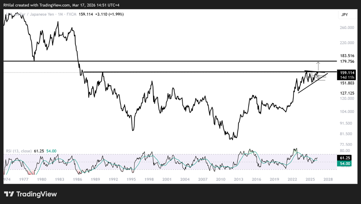Click the 80.00 RSI scale label
This screenshot has width=361, height=204.
click(x=345, y=151)
